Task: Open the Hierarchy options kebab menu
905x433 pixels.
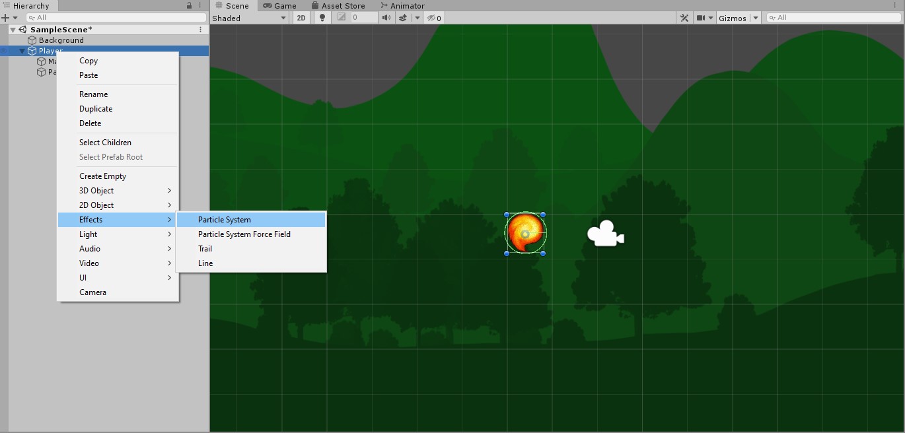Action: (x=200, y=5)
